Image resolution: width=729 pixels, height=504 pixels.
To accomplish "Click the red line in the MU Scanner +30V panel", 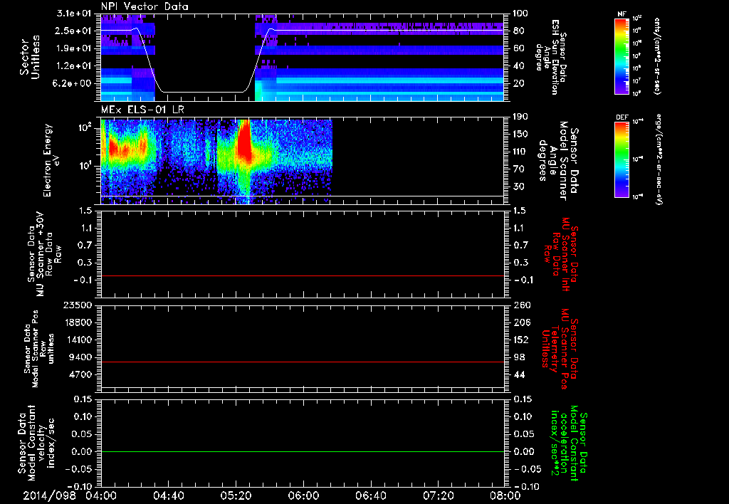I will [302, 275].
